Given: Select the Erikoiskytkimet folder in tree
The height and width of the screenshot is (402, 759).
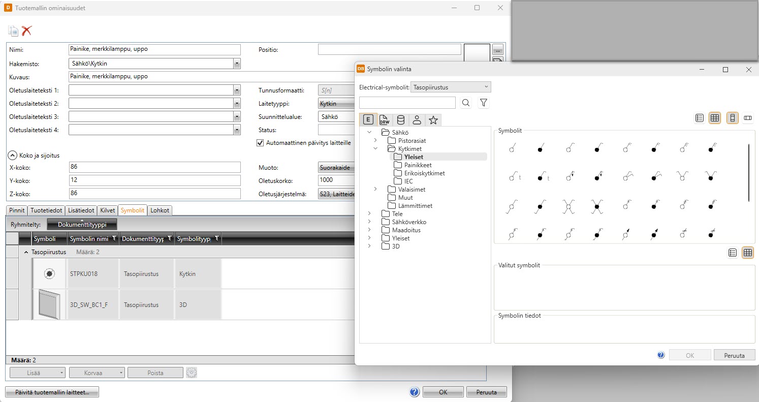Looking at the screenshot, I should point(424,173).
